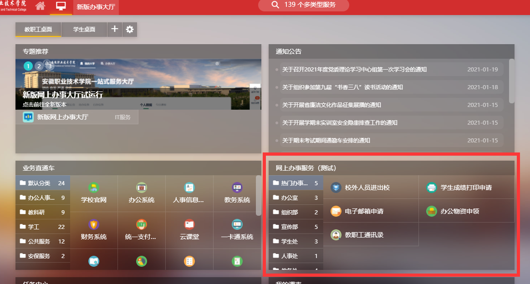Open 学校官网 icon
This screenshot has width=530, height=284.
pyautogui.click(x=94, y=193)
